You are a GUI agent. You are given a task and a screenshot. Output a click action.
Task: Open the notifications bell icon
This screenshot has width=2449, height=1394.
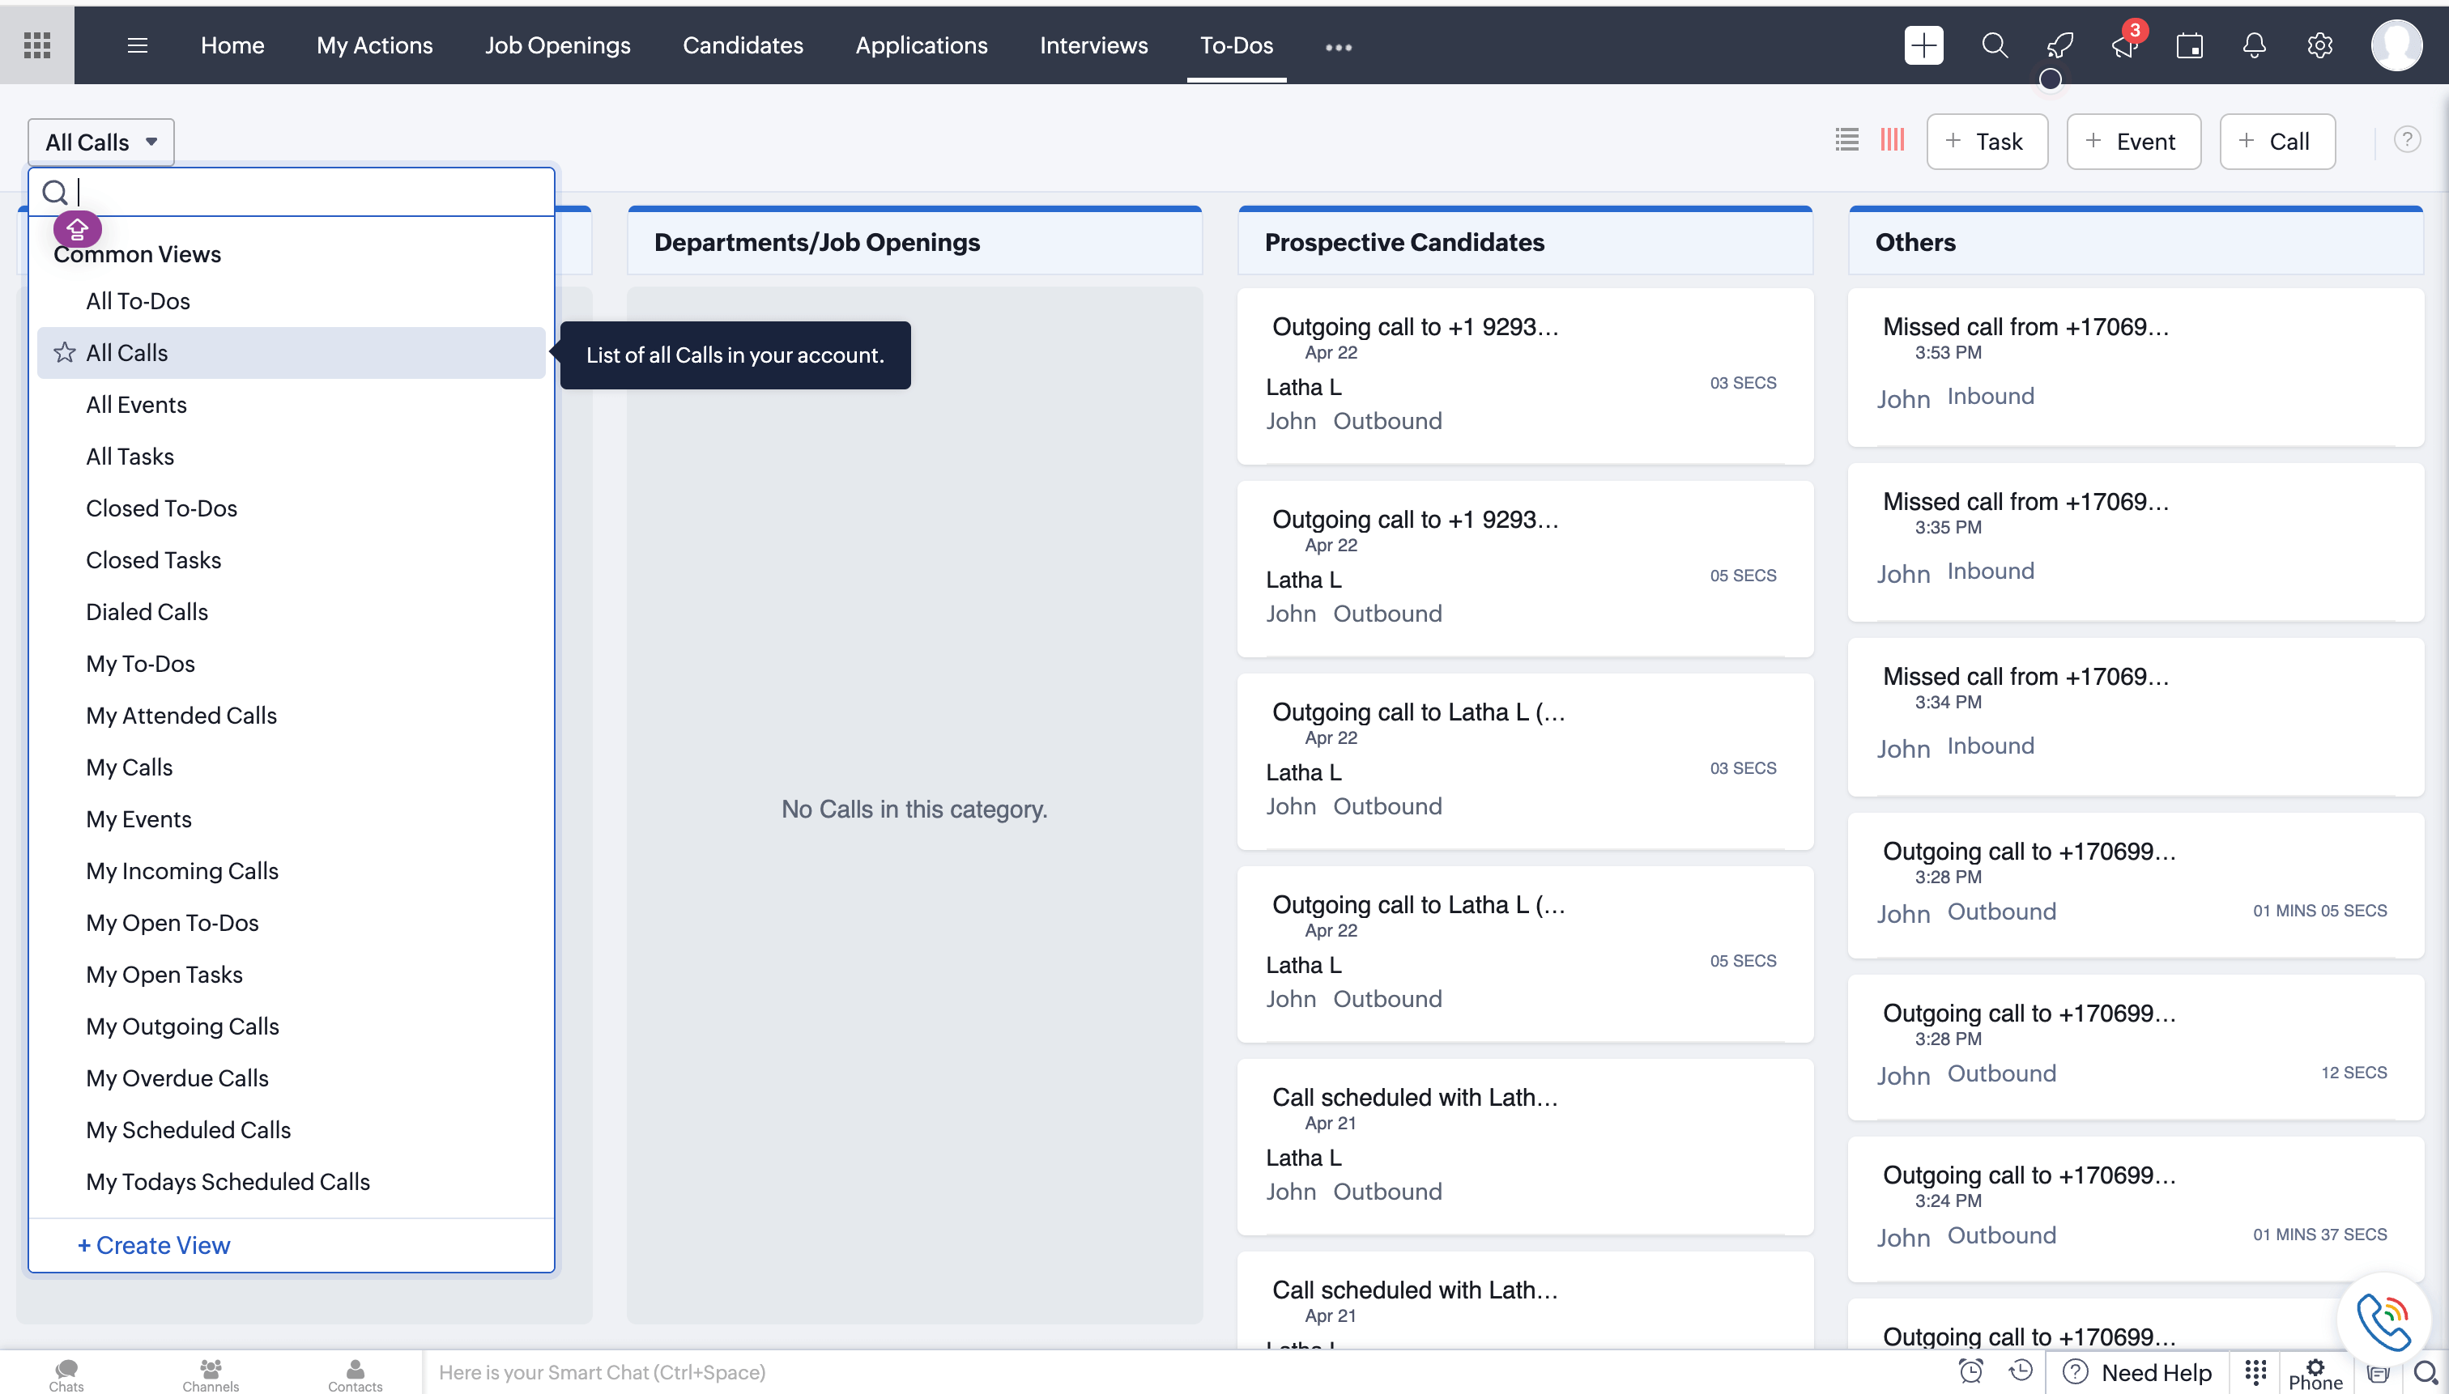pos(2255,45)
